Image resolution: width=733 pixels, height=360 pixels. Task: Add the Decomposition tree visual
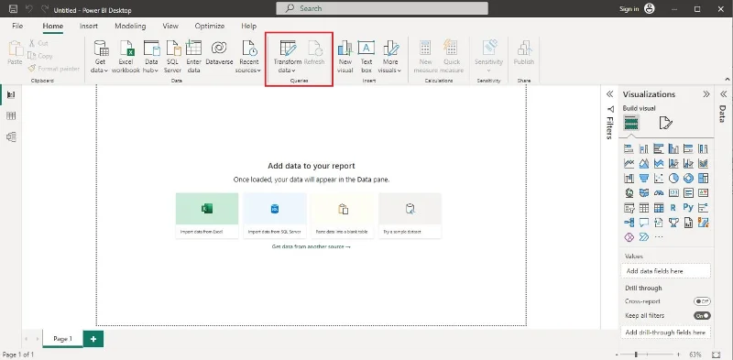coord(629,222)
